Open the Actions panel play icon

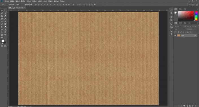pyautogui.click(x=171, y=13)
